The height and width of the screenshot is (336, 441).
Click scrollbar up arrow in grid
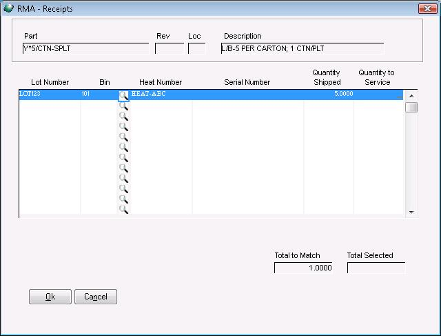coord(411,96)
